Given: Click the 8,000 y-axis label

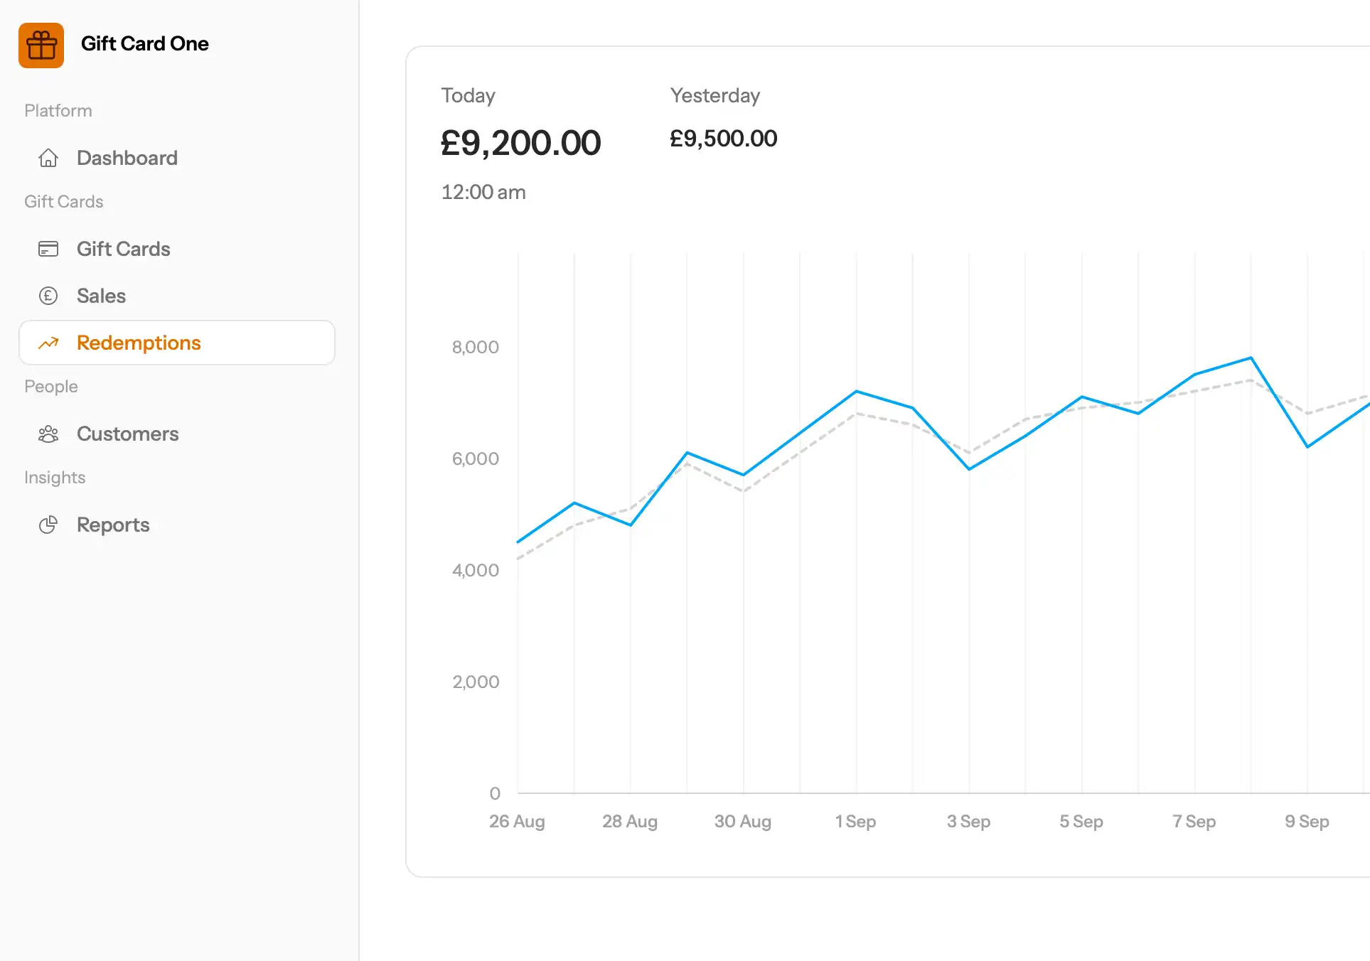Looking at the screenshot, I should pyautogui.click(x=476, y=347).
